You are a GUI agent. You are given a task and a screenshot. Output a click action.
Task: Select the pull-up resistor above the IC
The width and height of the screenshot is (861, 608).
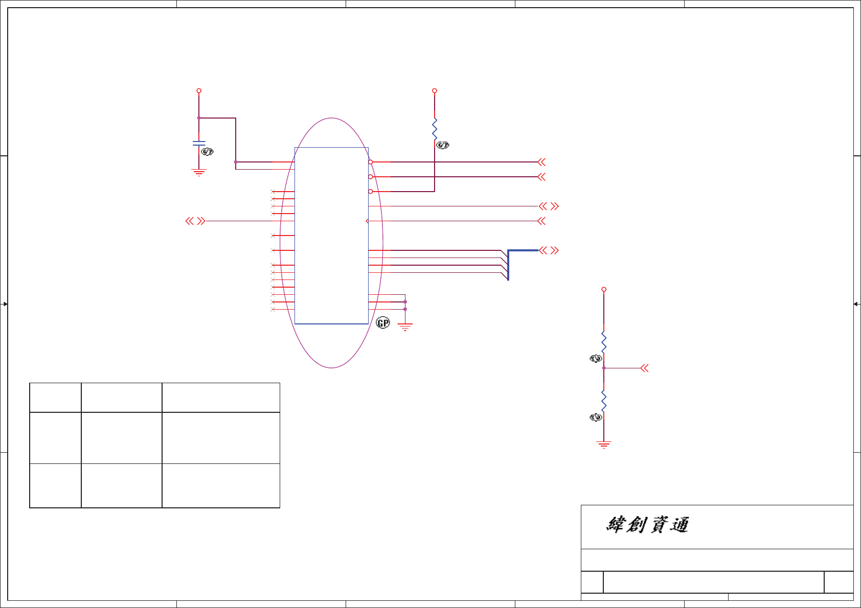point(435,129)
